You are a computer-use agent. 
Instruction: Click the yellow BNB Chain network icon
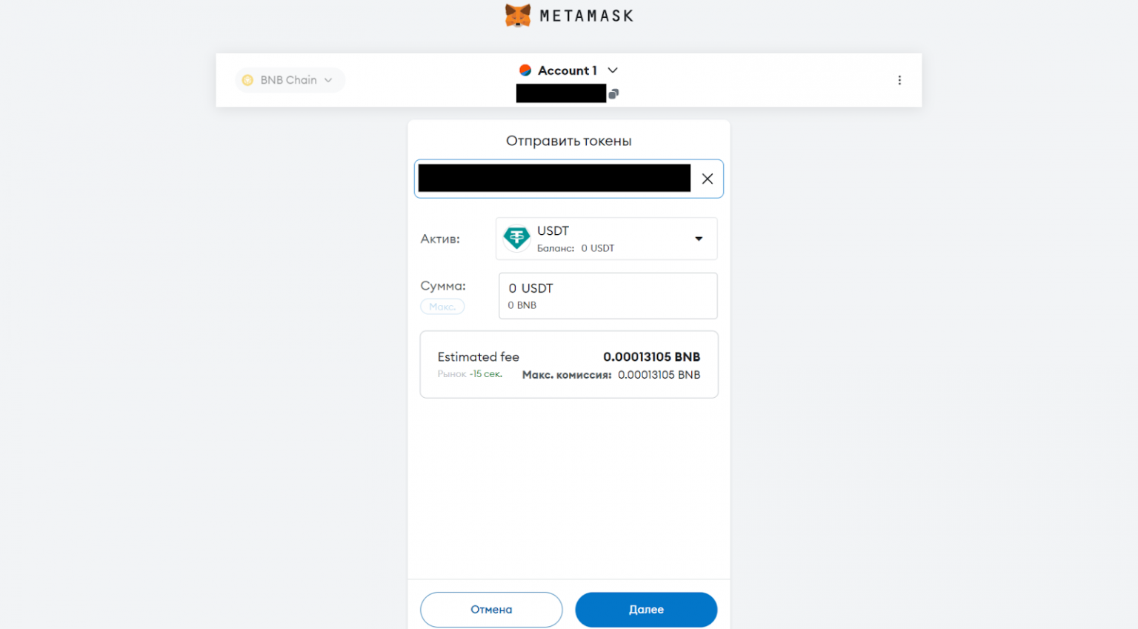(247, 79)
